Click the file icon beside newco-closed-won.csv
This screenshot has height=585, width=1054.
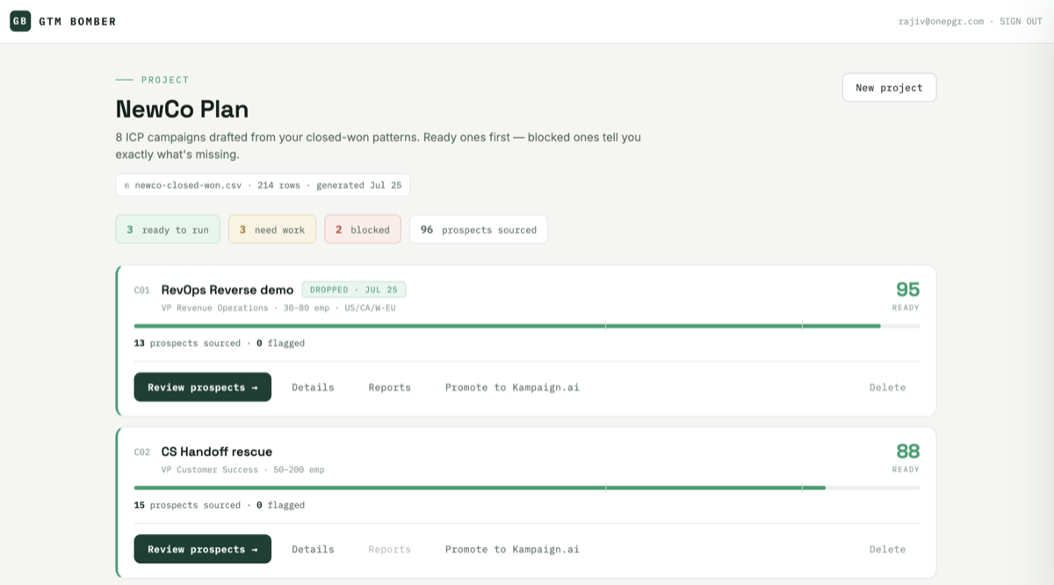pos(127,185)
